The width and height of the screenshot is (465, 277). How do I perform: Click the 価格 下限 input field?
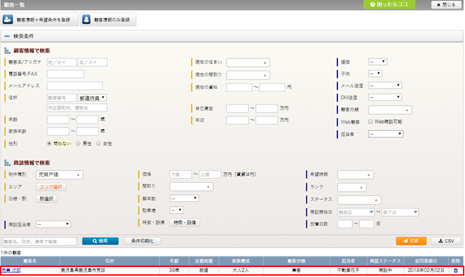(x=181, y=175)
